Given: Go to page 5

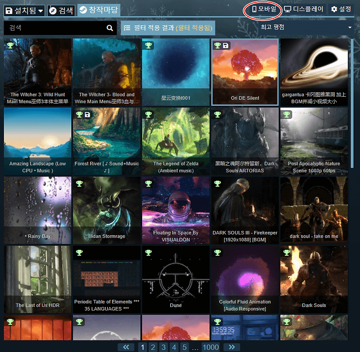Looking at the screenshot, I should 184,347.
